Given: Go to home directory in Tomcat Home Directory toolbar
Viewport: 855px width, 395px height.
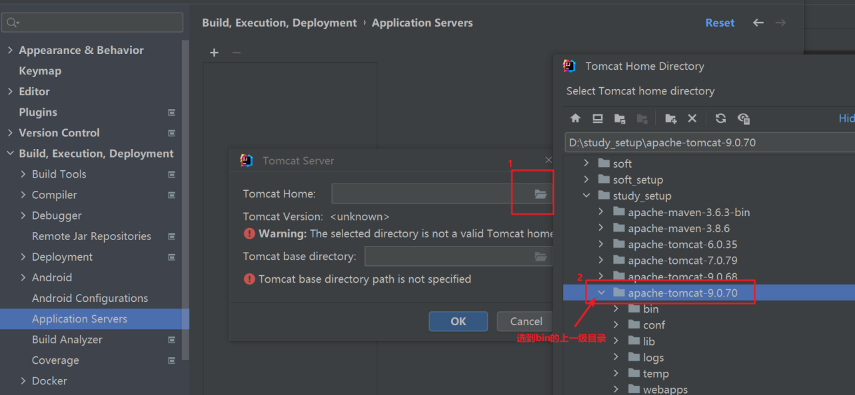Looking at the screenshot, I should pyautogui.click(x=576, y=118).
